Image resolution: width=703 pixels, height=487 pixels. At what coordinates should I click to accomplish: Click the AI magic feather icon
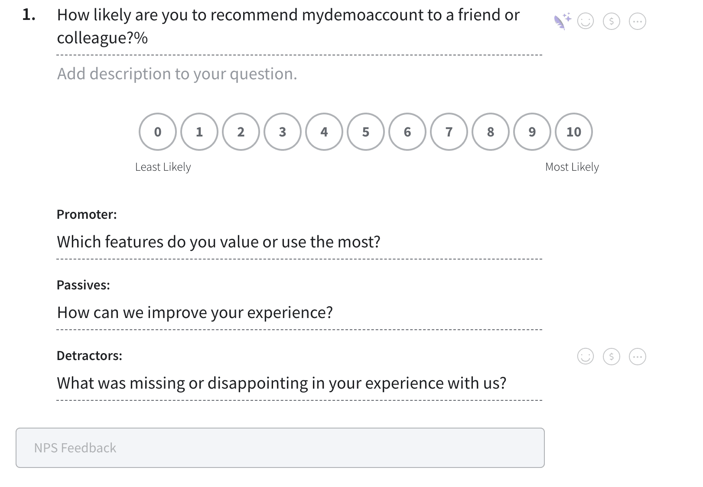[x=562, y=21]
